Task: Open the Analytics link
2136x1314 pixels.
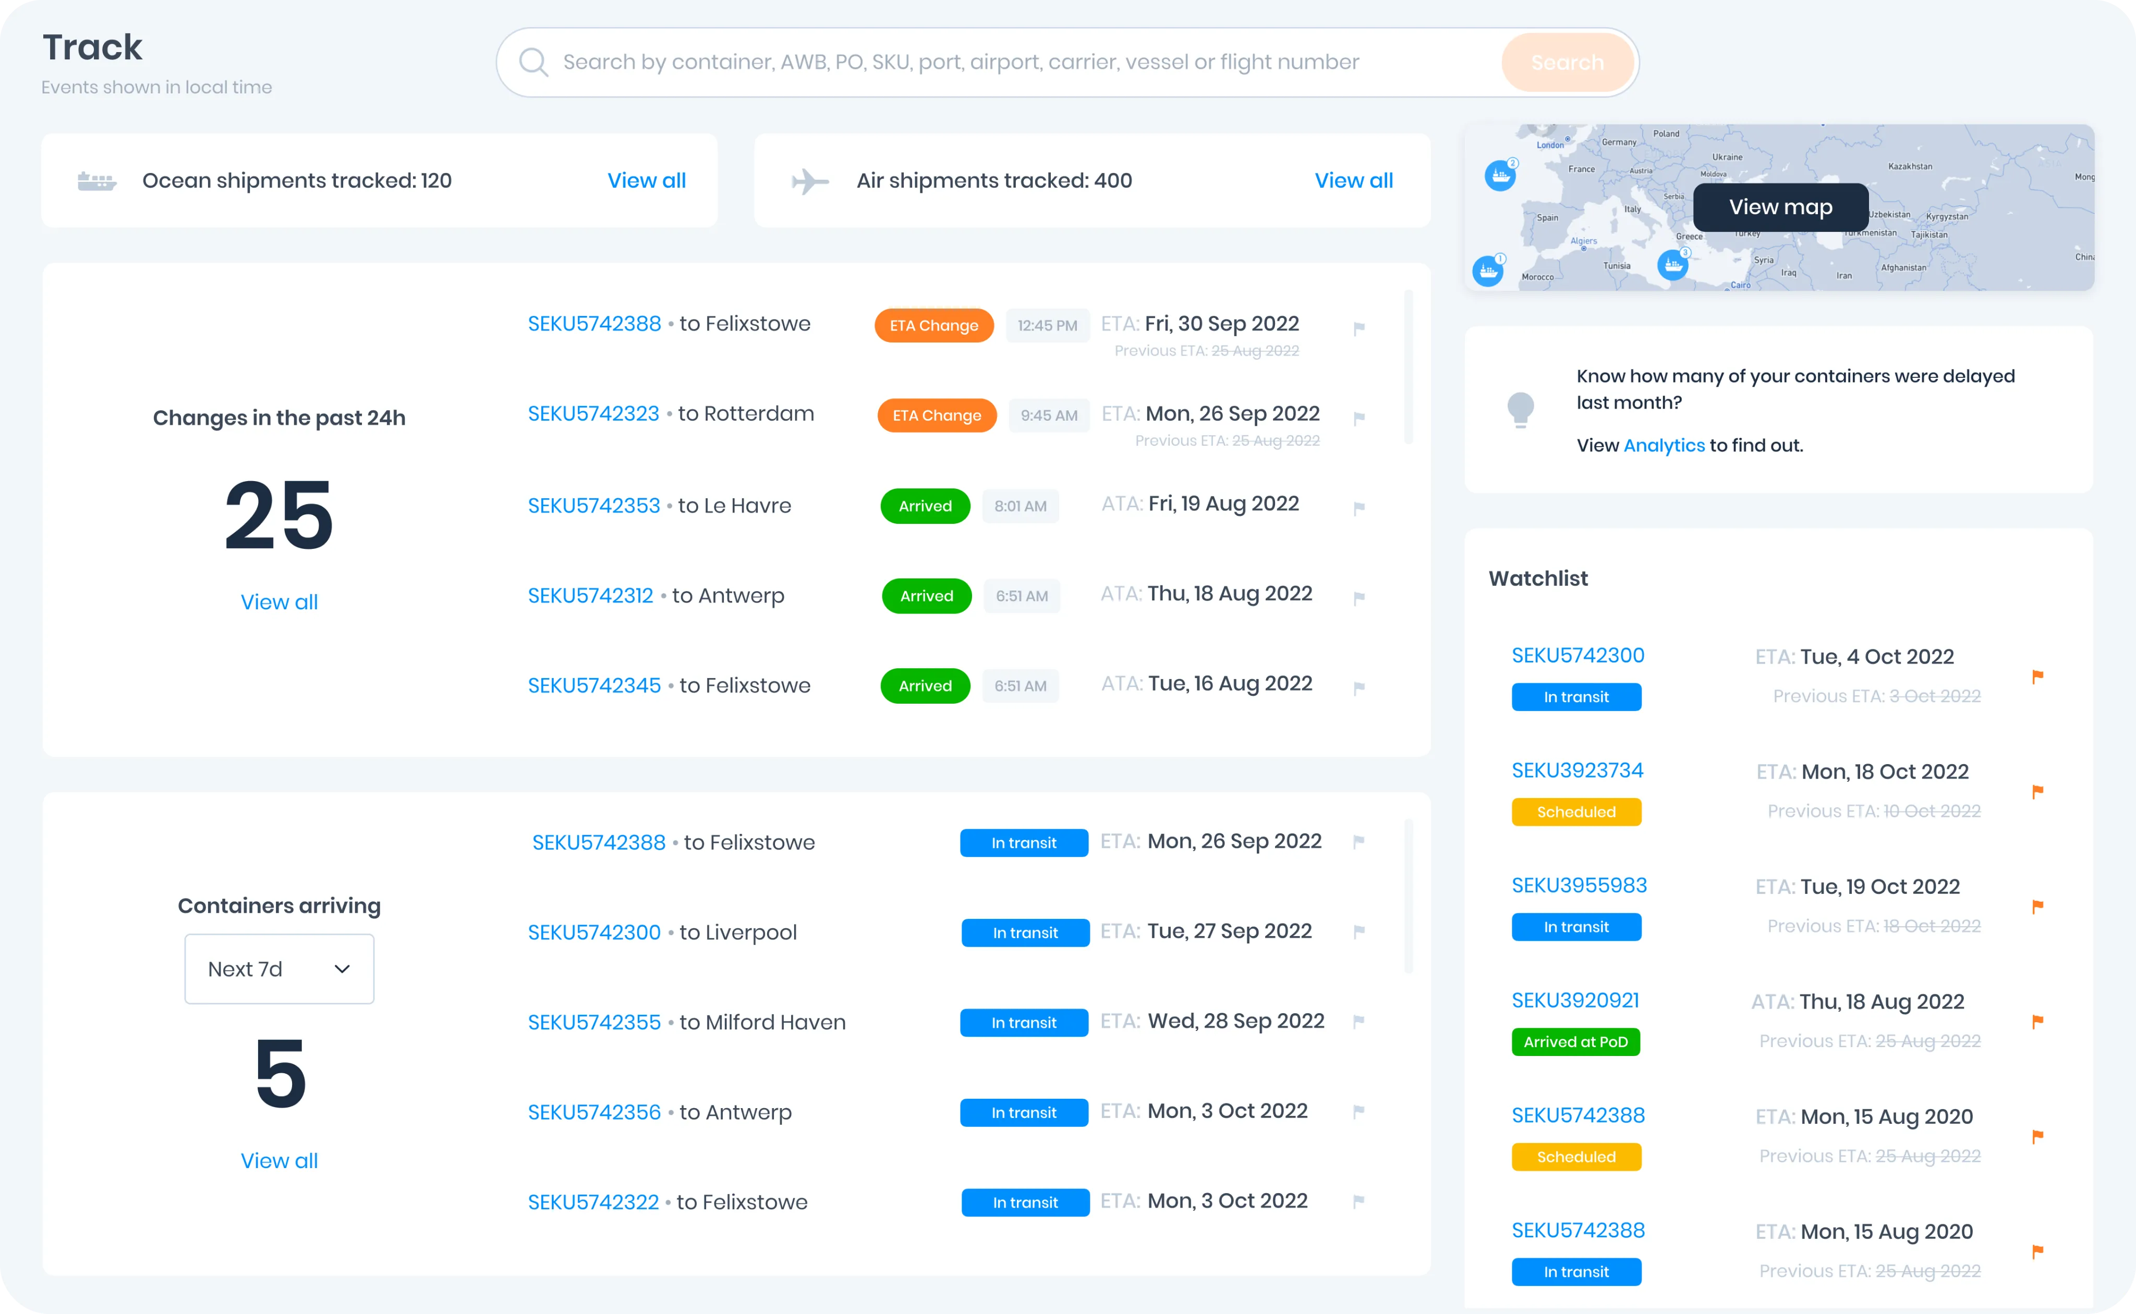Action: [1664, 445]
